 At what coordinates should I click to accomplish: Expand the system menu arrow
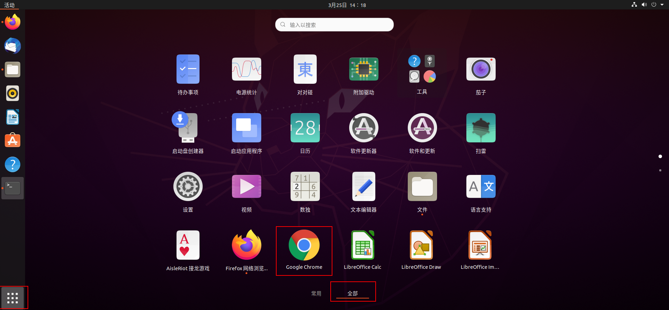click(x=662, y=5)
